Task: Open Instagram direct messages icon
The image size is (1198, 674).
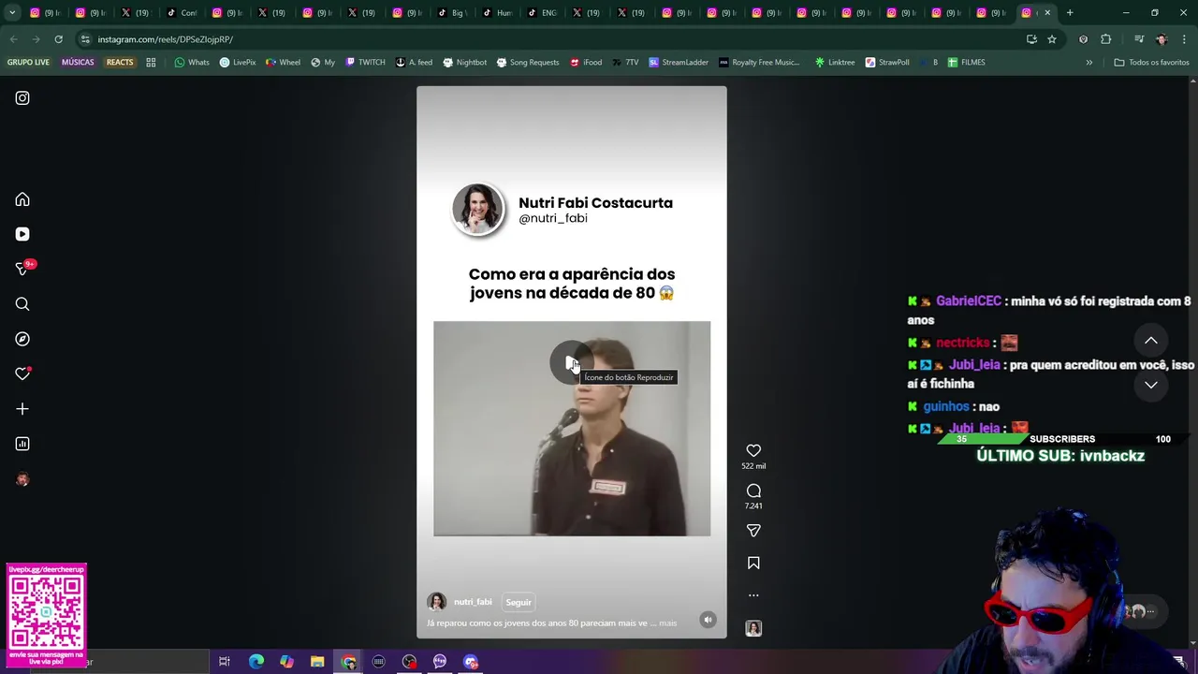Action: 22,269
